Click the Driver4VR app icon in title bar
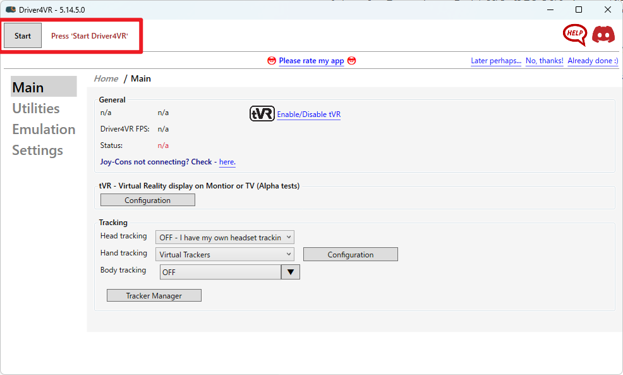This screenshot has width=623, height=375. (x=11, y=9)
